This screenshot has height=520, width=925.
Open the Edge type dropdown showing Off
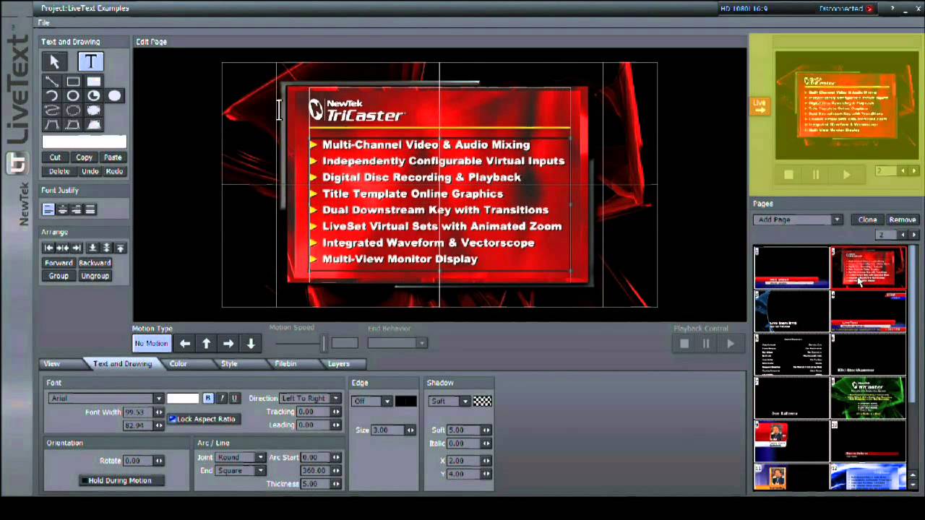[x=371, y=401]
